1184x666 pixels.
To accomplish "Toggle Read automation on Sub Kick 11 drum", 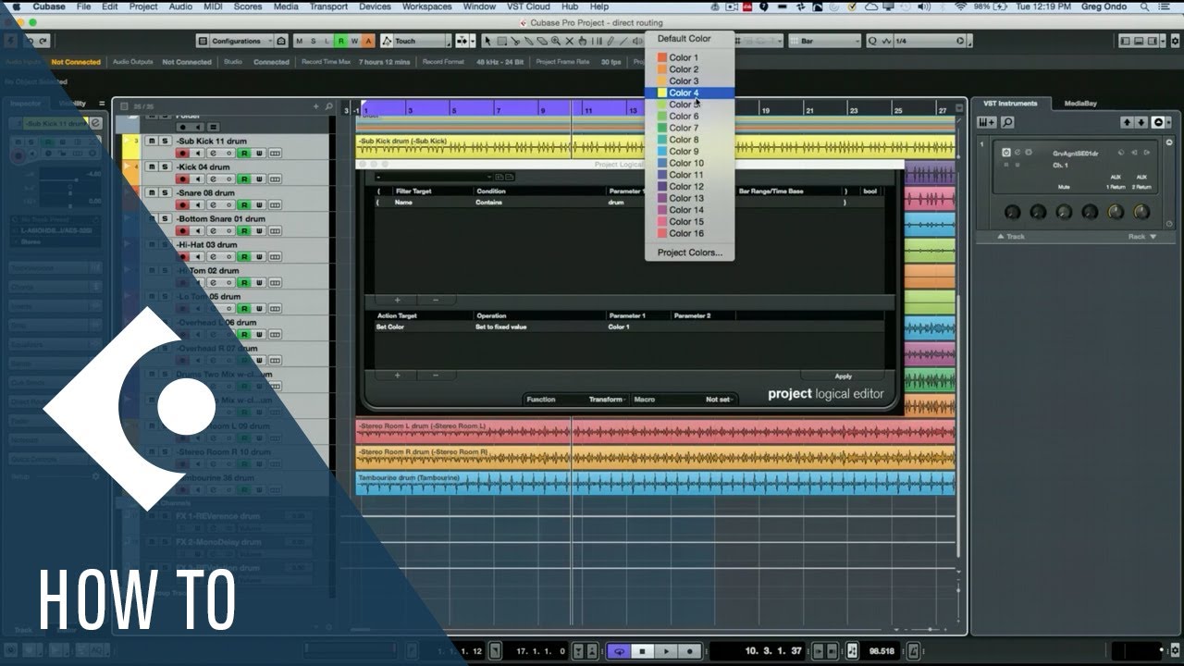I will pos(244,153).
